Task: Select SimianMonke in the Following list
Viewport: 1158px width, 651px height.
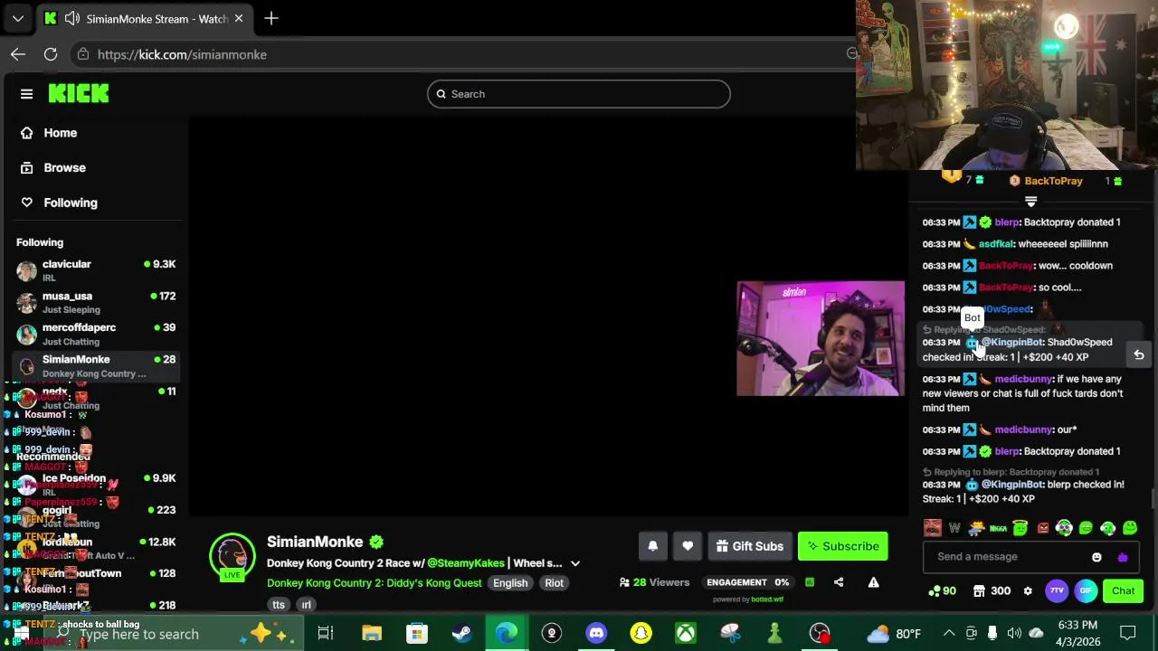Action: pyautogui.click(x=95, y=365)
